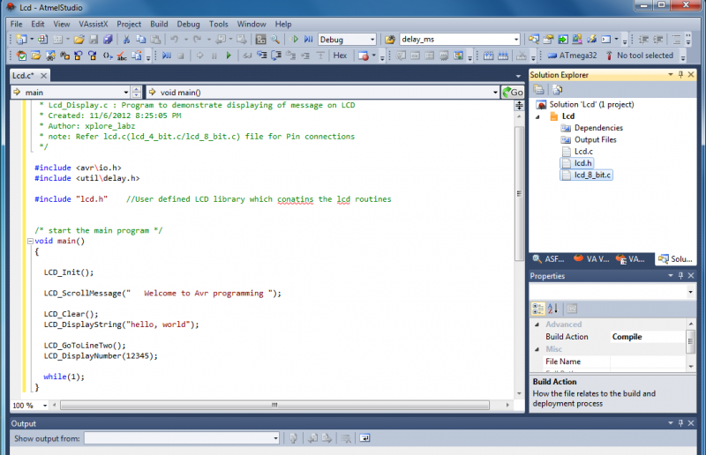Click the Visual Assist open file in solution icon
The height and width of the screenshot is (455, 706).
pyautogui.click(x=36, y=56)
